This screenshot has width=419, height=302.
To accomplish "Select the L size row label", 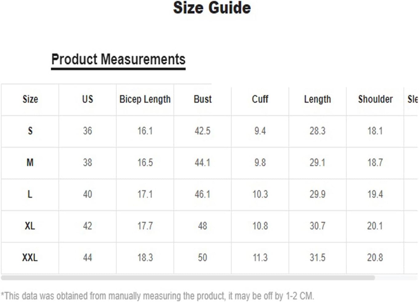I will click(x=30, y=194).
